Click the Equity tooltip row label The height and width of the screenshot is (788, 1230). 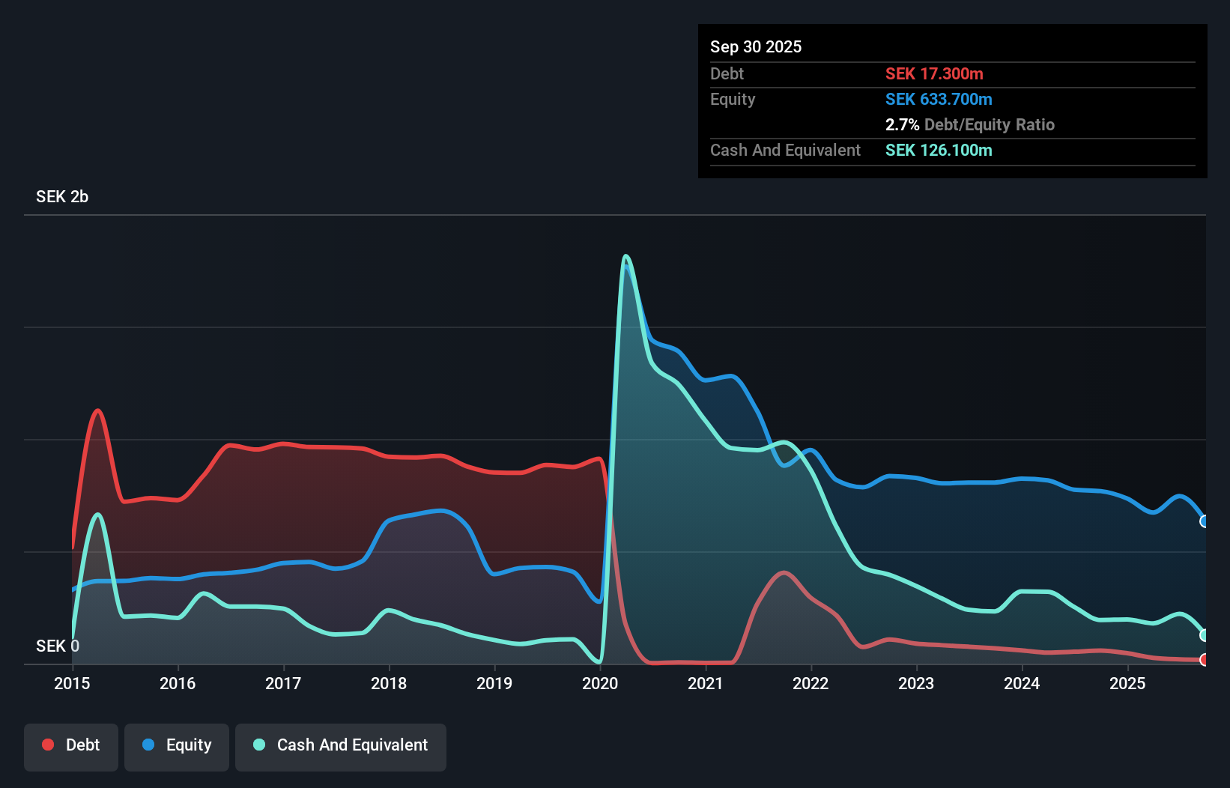733,99
